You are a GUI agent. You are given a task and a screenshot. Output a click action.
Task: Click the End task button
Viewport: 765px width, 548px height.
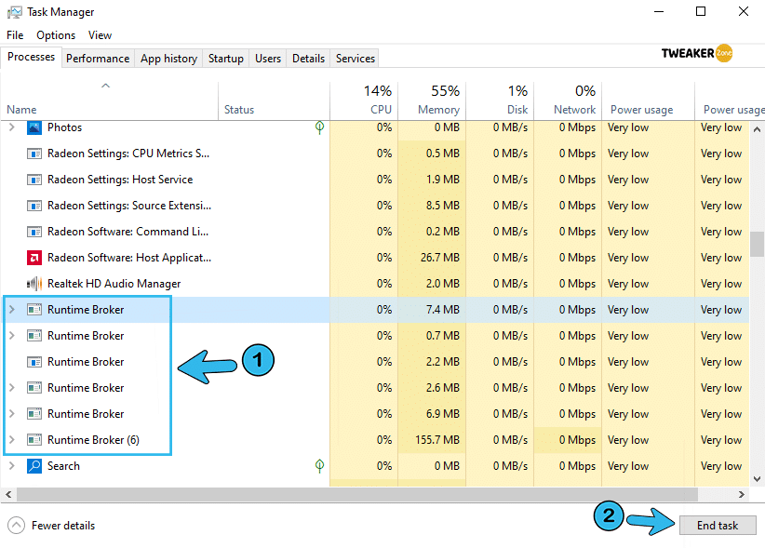(x=718, y=526)
